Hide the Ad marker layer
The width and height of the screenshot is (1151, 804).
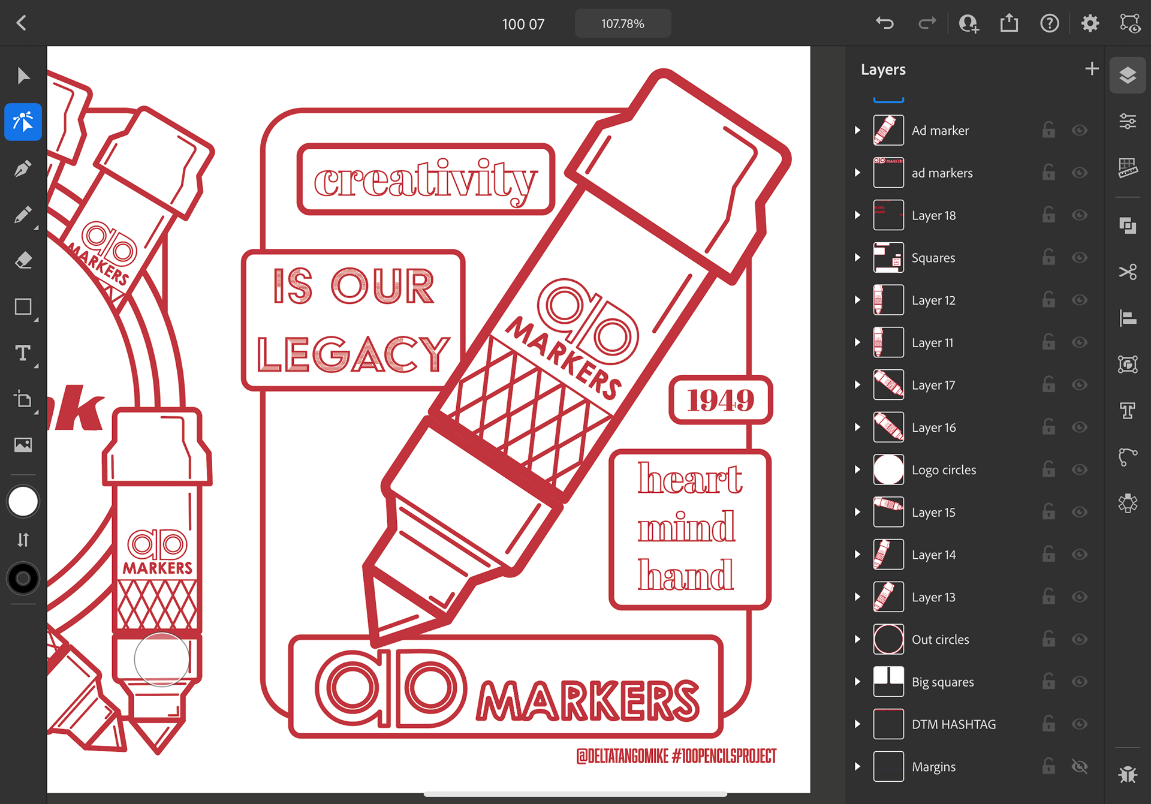point(1080,130)
